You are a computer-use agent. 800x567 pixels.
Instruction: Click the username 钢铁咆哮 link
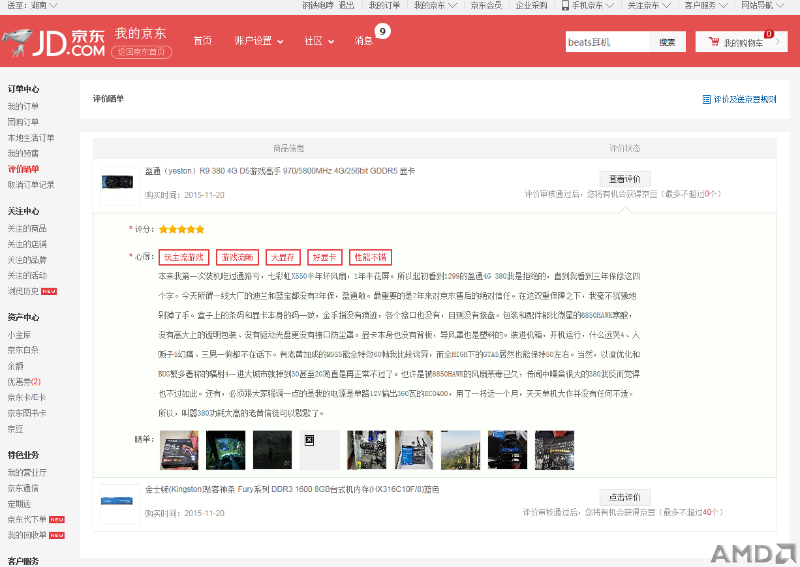pos(318,5)
